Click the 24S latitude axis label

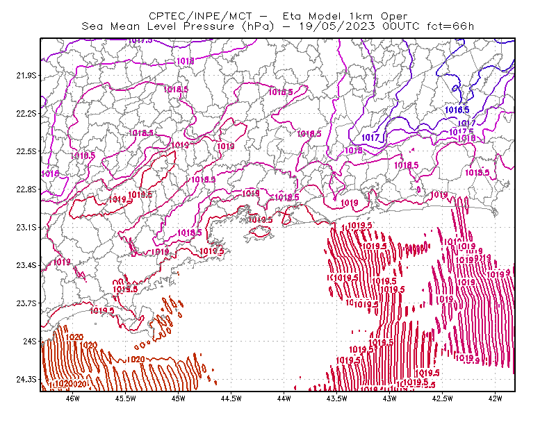click(30, 341)
